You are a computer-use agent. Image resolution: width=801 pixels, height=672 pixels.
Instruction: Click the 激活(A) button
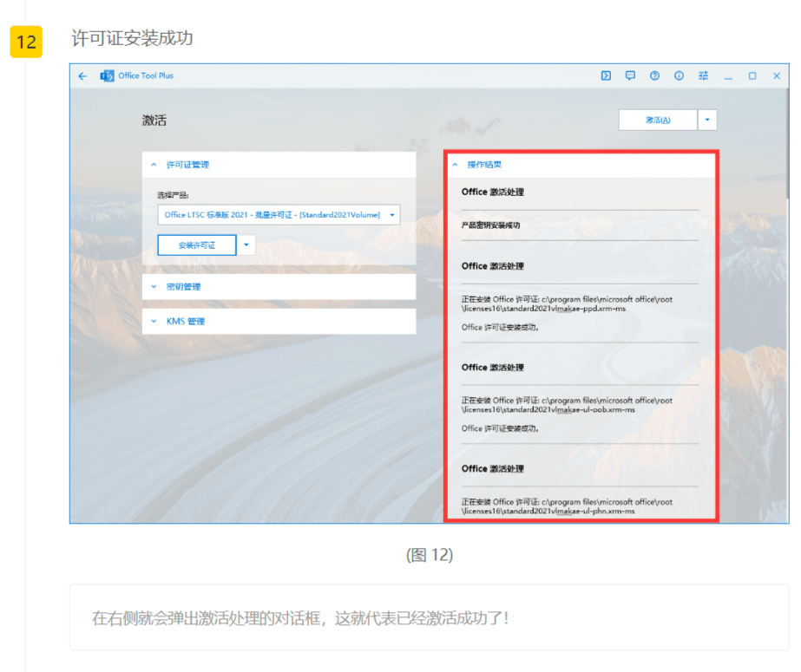click(658, 120)
